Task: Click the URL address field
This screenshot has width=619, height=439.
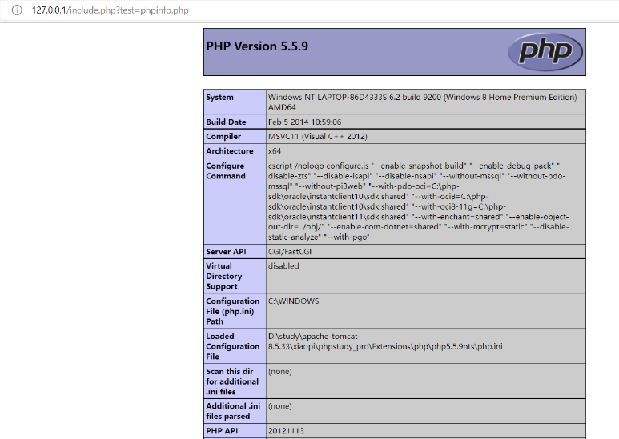Action: (111, 10)
